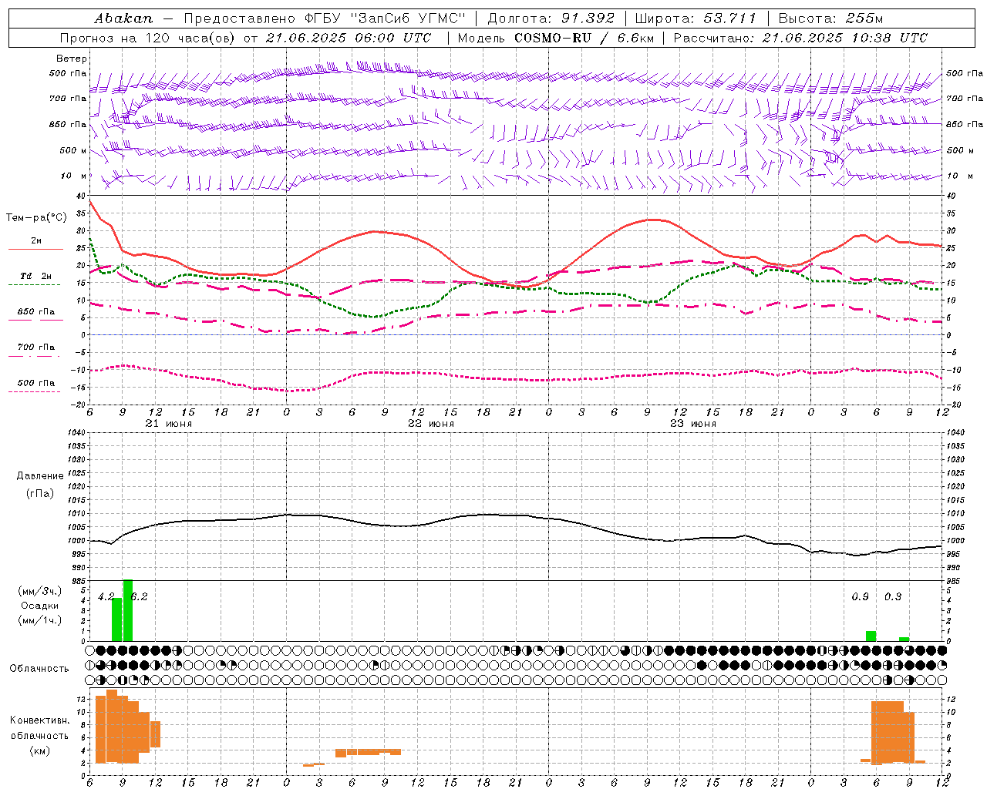987x789 pixels.
Task: Click the precipitation value "0.3"
Action: coord(893,597)
